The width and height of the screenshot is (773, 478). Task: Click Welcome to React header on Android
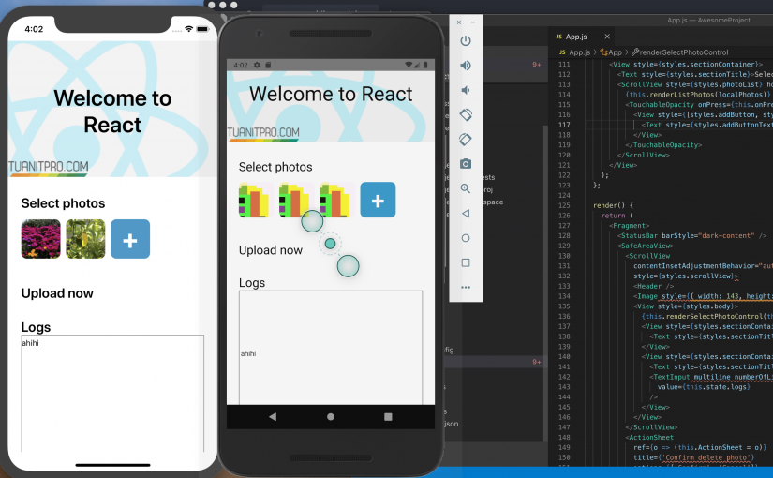331,95
